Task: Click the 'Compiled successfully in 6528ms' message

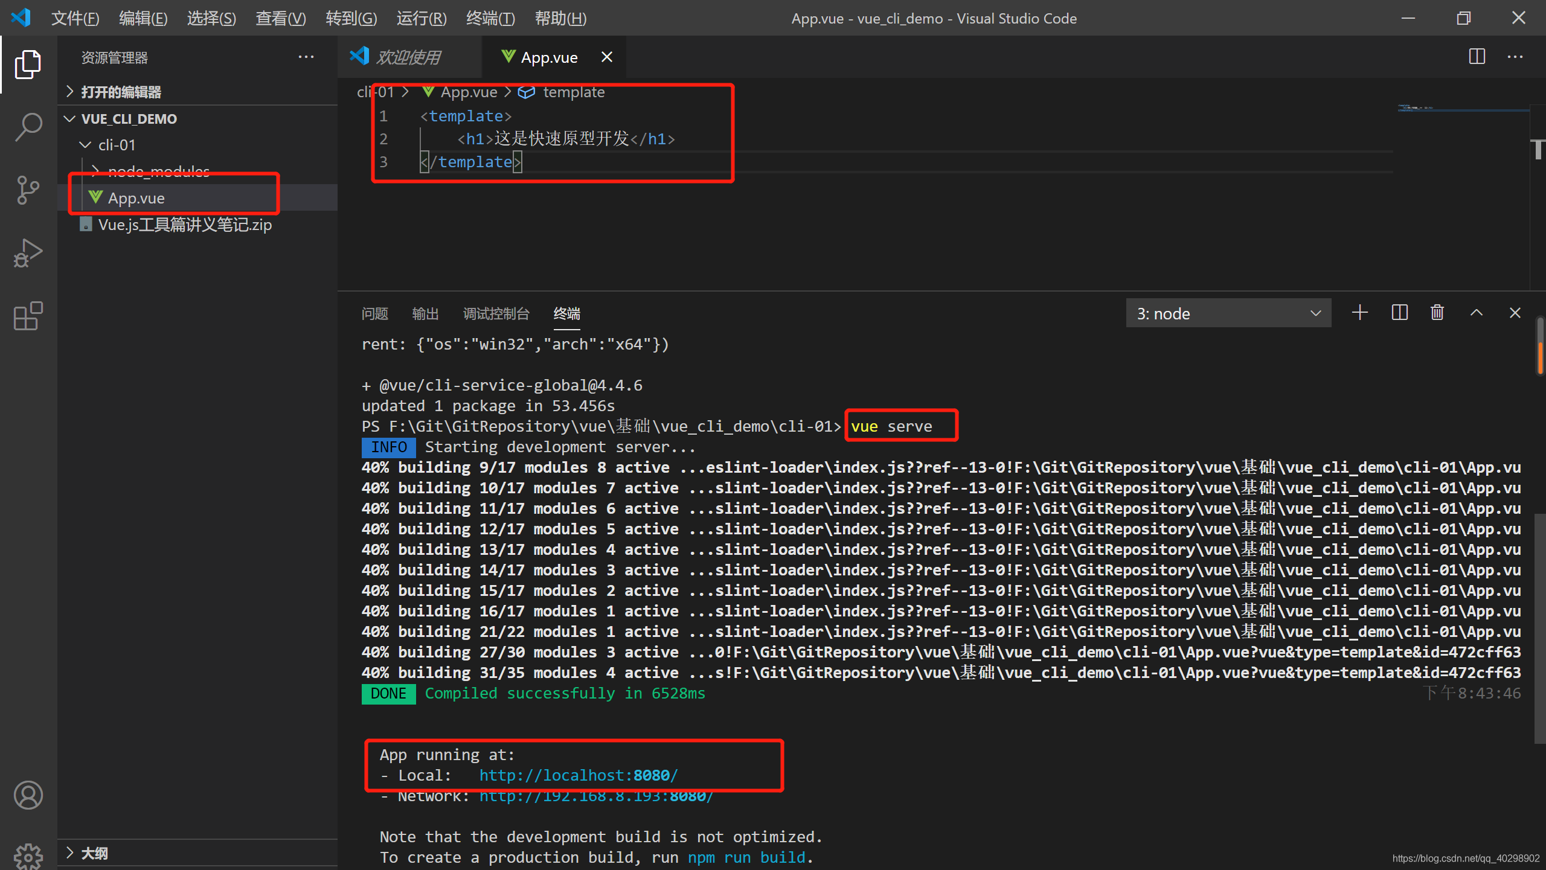Action: pos(565,693)
